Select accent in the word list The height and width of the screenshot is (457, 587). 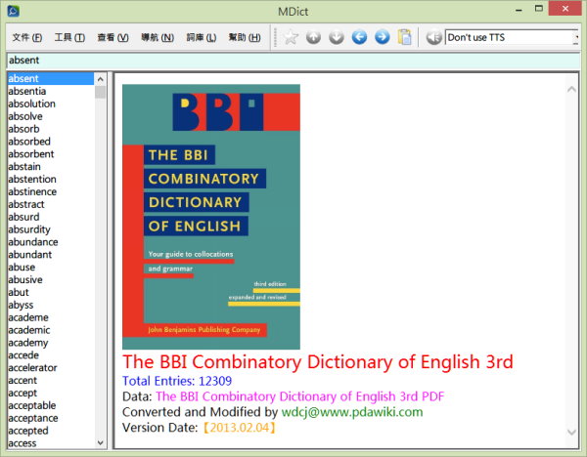23,381
